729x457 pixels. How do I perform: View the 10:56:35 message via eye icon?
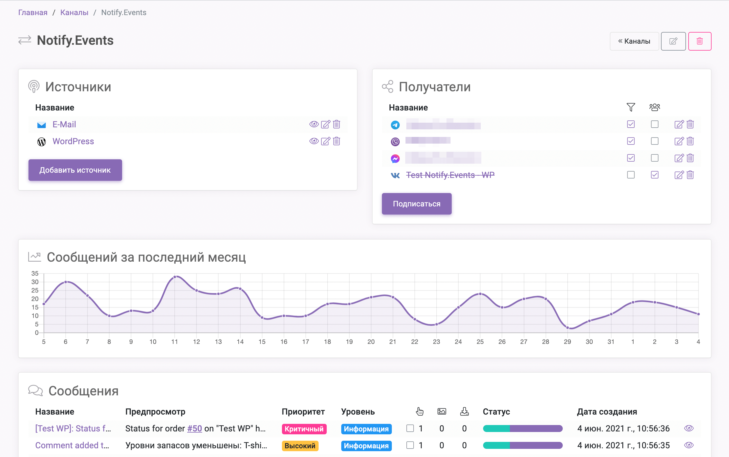point(689,445)
